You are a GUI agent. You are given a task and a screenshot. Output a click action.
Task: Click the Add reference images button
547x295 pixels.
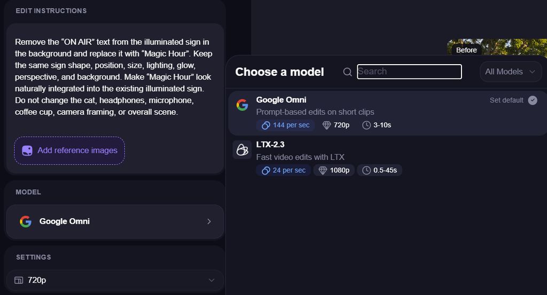[x=69, y=151]
